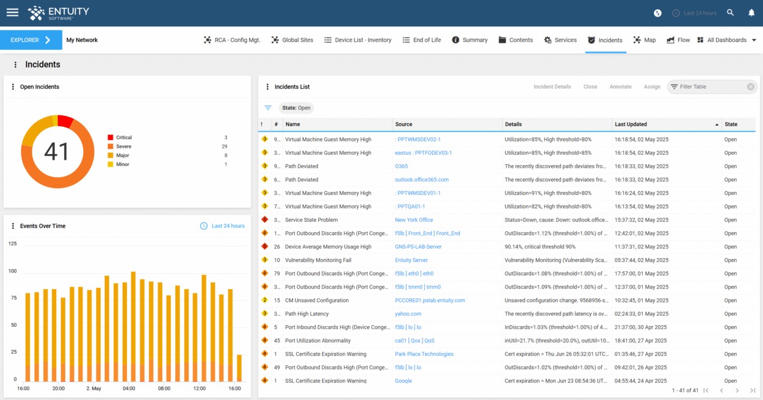Open the Summary tab
This screenshot has width=763, height=400.
[x=469, y=40]
